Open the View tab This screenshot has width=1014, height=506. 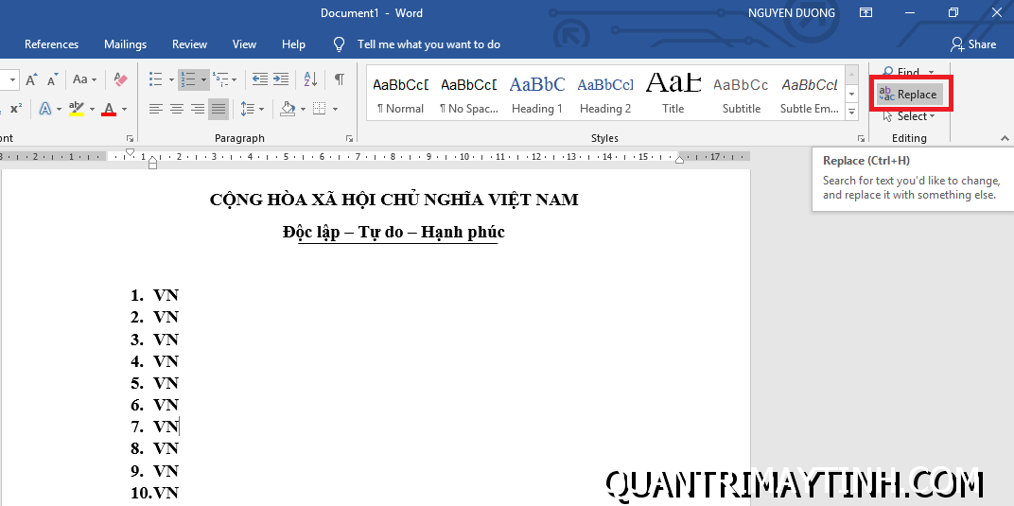244,44
